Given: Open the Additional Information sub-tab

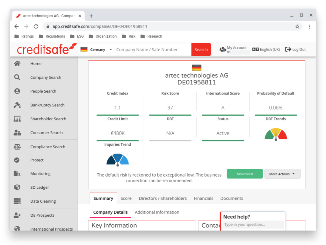Looking at the screenshot, I should (x=157, y=212).
